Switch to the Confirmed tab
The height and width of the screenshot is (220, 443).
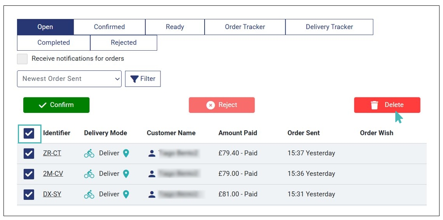[109, 27]
